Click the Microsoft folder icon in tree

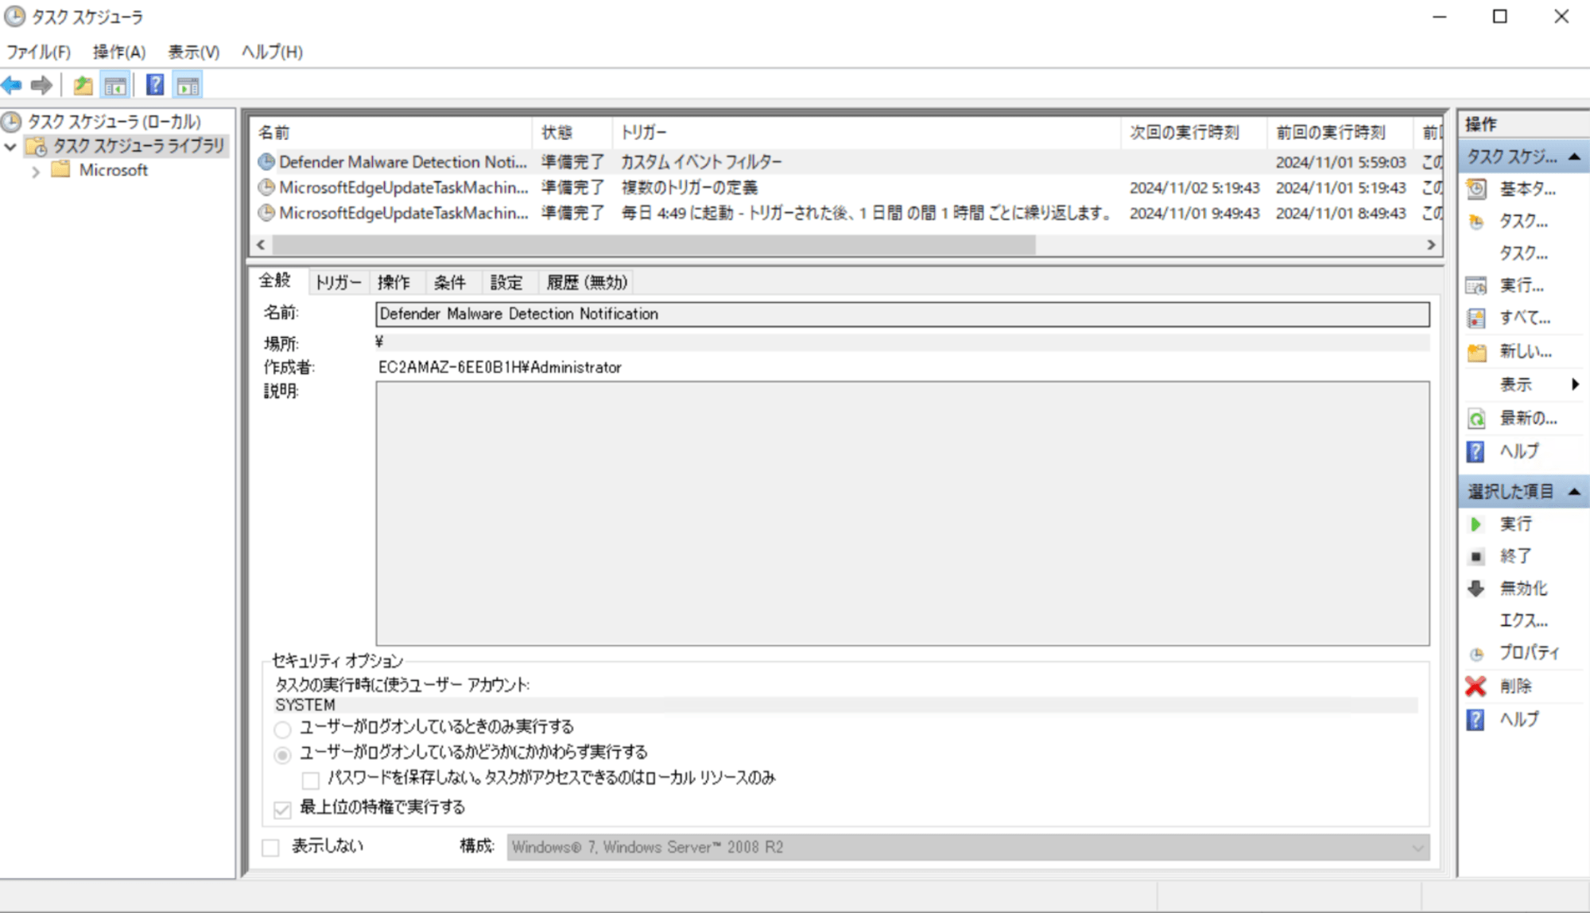tap(60, 169)
